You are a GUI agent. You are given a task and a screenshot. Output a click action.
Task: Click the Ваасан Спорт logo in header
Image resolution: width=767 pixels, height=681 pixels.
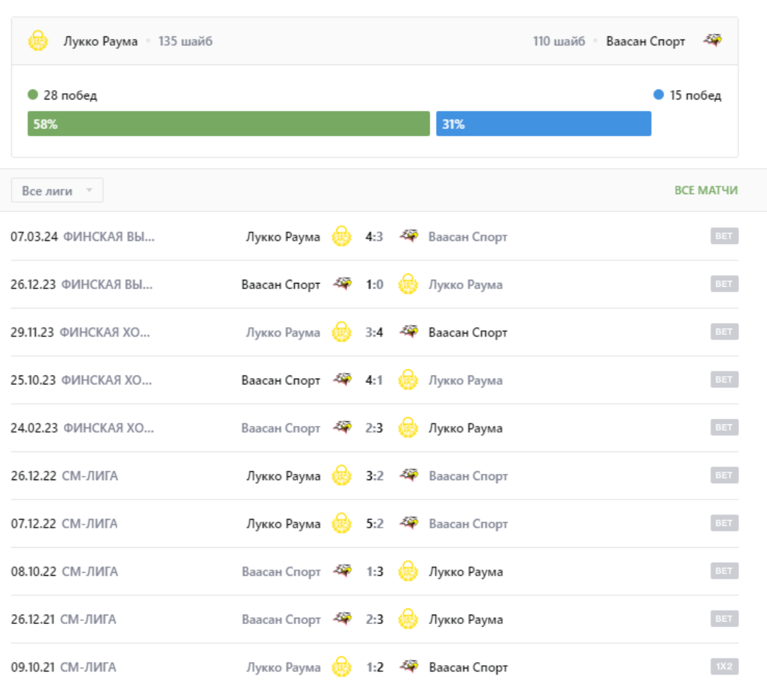point(712,41)
